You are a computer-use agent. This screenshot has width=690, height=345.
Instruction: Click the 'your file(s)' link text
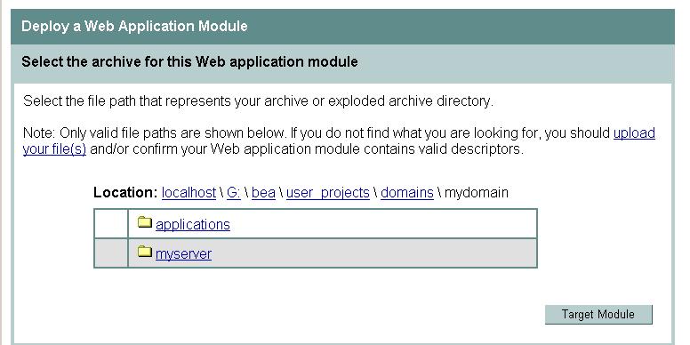[54, 149]
